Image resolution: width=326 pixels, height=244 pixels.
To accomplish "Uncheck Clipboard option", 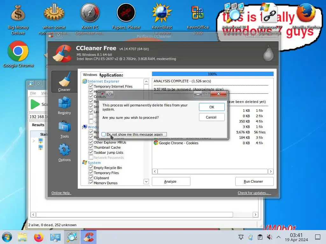I will [x=91, y=178].
